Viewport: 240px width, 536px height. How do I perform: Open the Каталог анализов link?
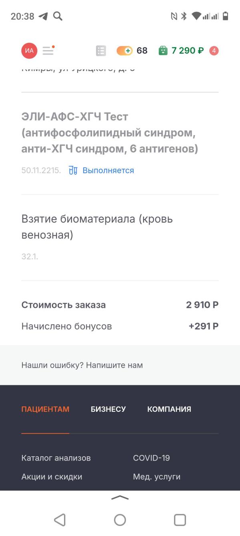click(x=56, y=458)
